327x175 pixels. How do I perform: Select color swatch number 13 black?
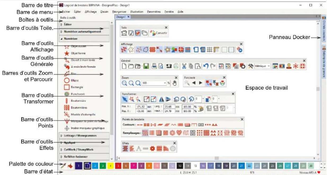coord(180,166)
